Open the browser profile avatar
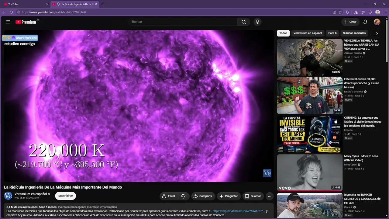 click(378, 12)
